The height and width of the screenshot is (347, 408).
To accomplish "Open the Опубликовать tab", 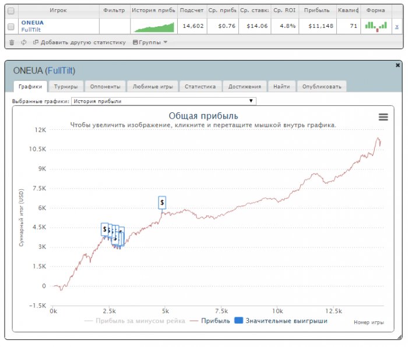I will [322, 87].
